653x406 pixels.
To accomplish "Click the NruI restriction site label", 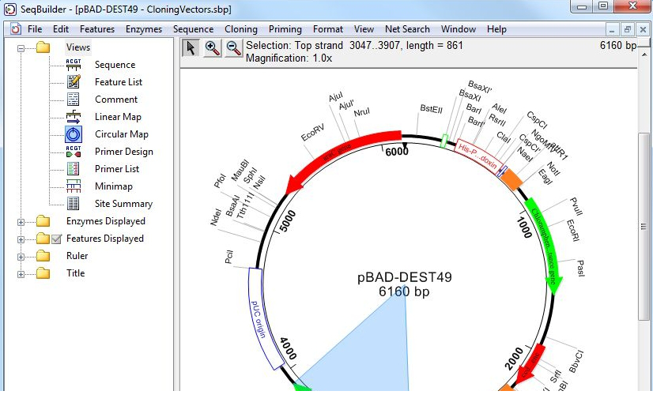I will pos(361,112).
